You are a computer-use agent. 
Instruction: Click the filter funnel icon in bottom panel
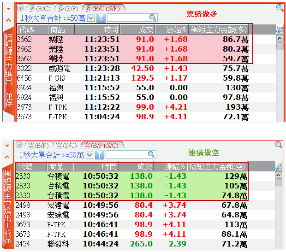click(x=100, y=155)
